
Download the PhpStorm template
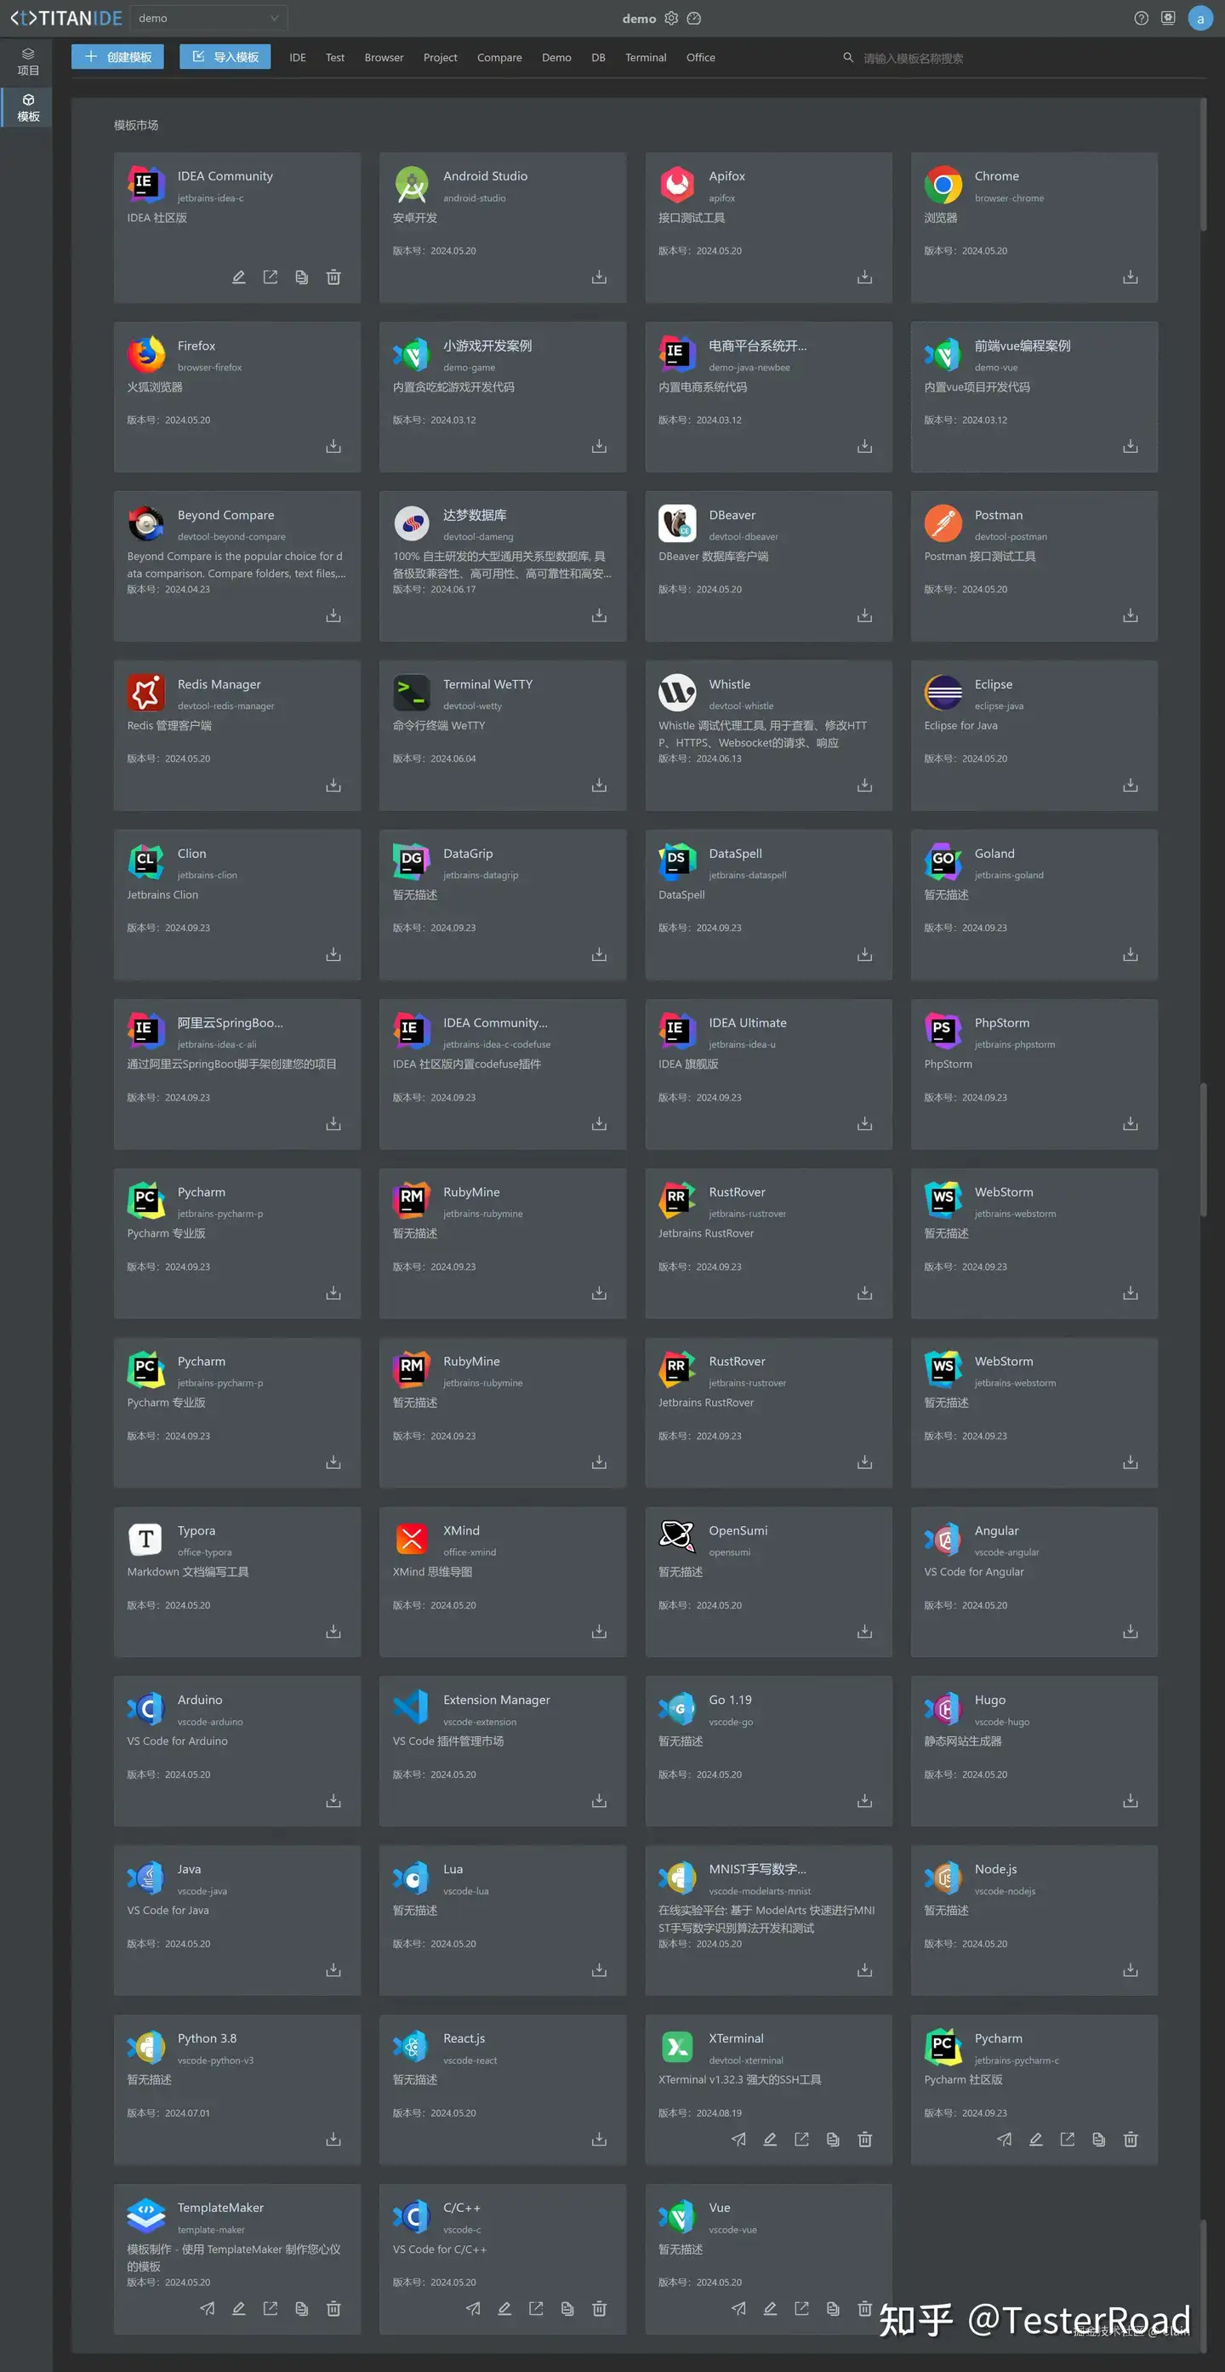pos(1131,1124)
